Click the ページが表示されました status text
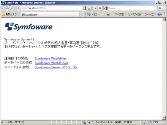This screenshot has width=167, height=125. [13, 122]
